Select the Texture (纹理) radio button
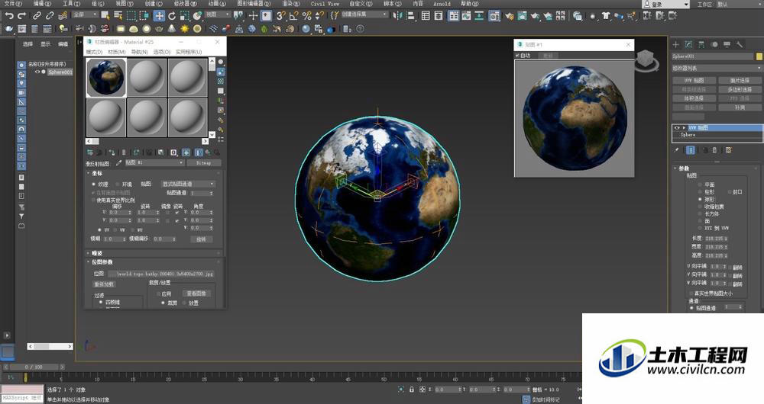Viewport: 764px width, 404px height. 93,184
